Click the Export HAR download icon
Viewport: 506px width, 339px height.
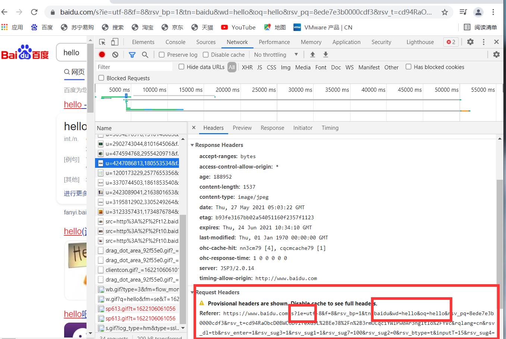(326, 54)
